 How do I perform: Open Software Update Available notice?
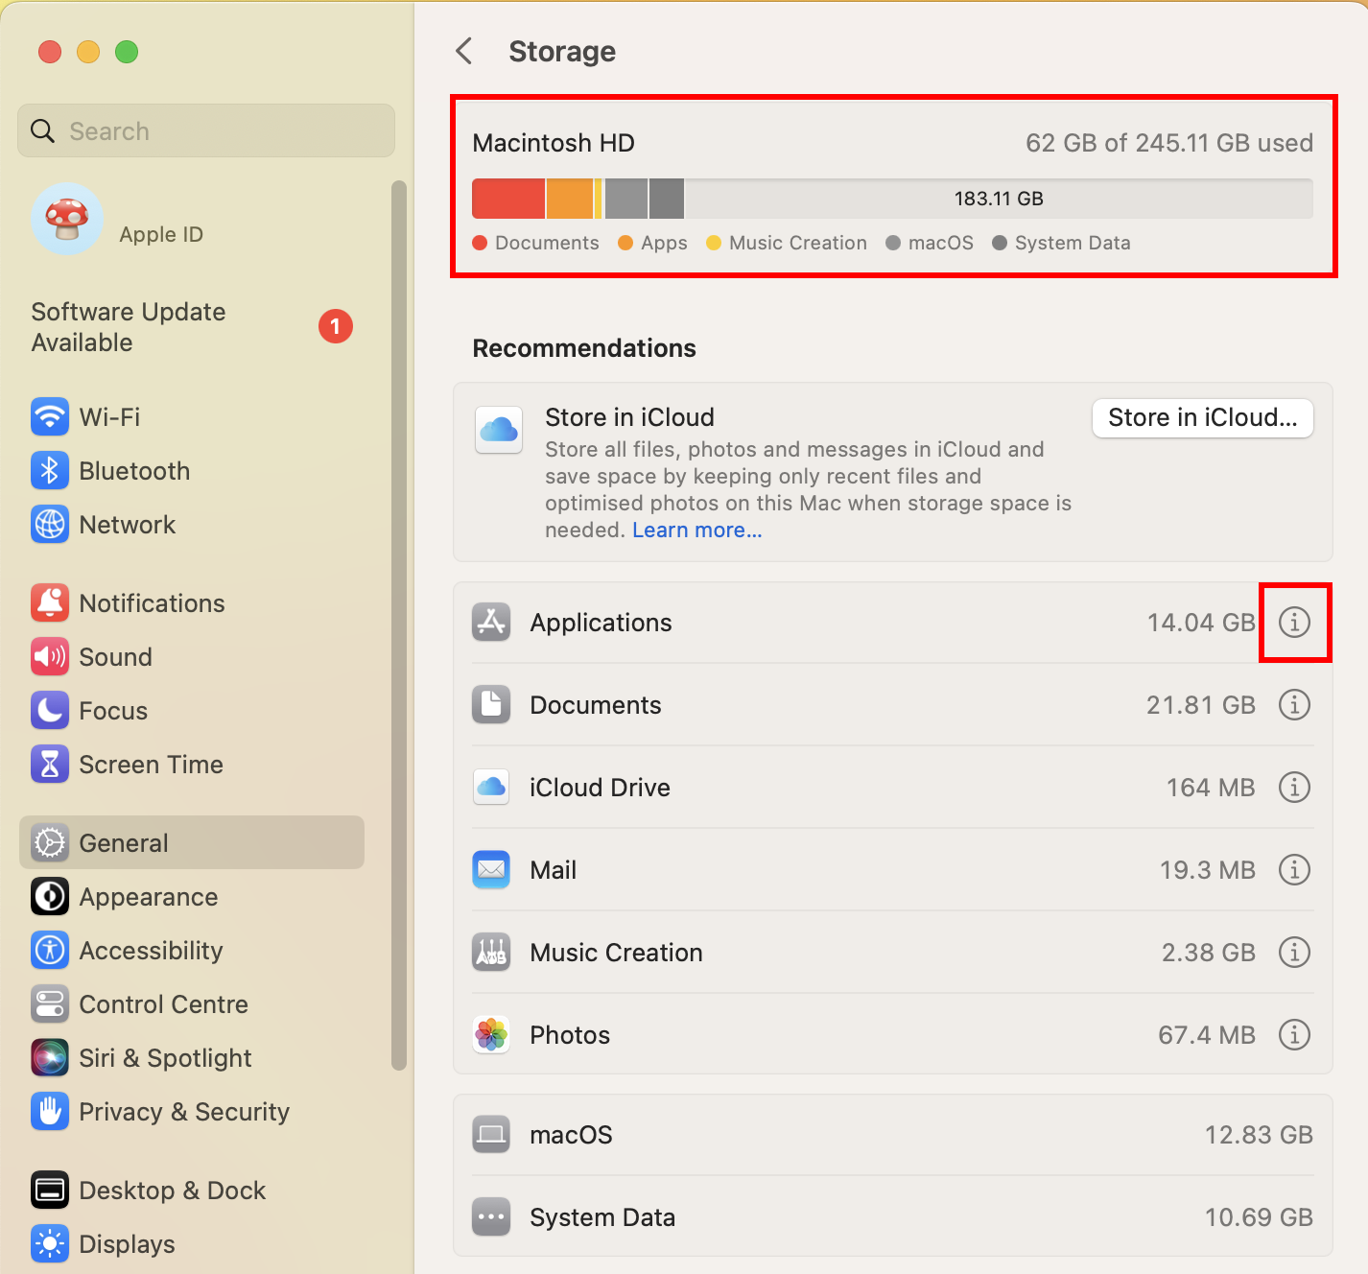click(x=192, y=327)
